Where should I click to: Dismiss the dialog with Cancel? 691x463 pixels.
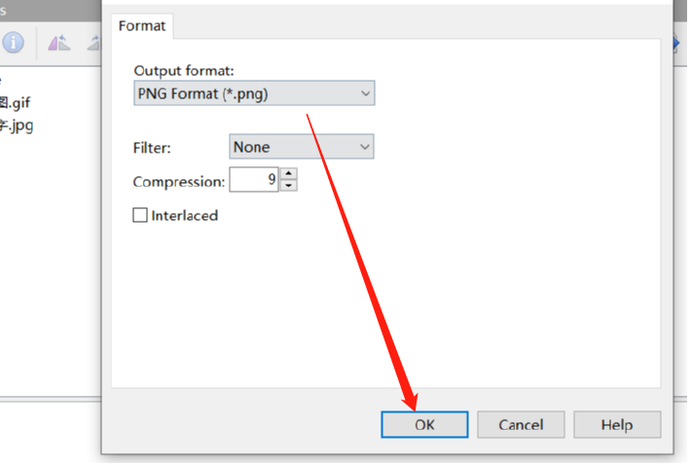[x=521, y=425]
